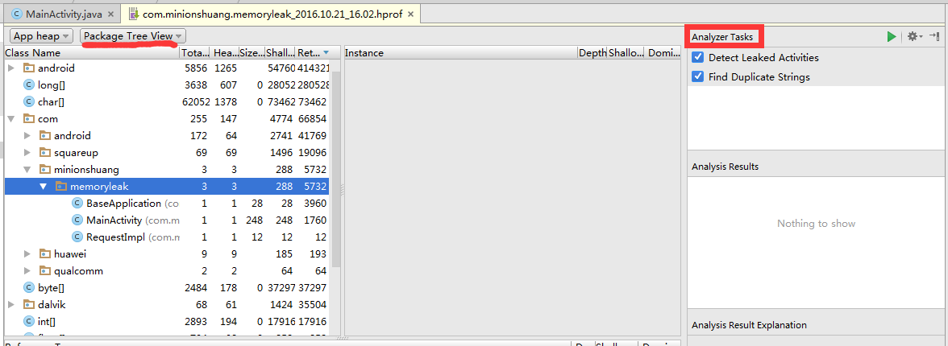Click the android package folder icon

(29, 68)
